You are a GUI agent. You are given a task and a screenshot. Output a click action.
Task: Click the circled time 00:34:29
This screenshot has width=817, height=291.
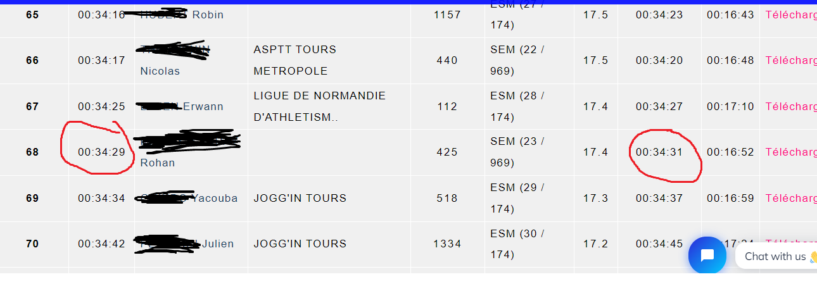[101, 152]
